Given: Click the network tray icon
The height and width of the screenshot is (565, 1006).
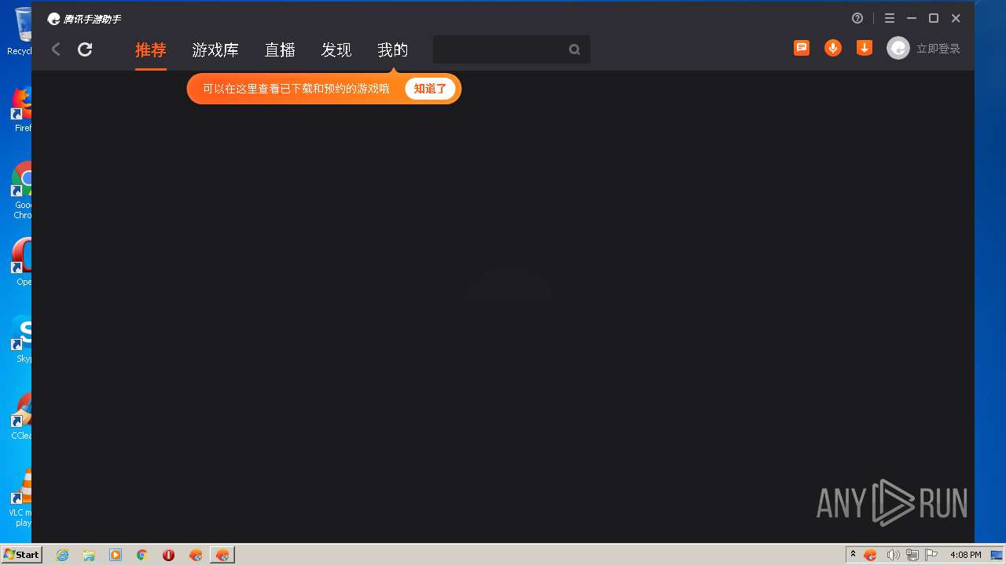Looking at the screenshot, I should pyautogui.click(x=912, y=555).
